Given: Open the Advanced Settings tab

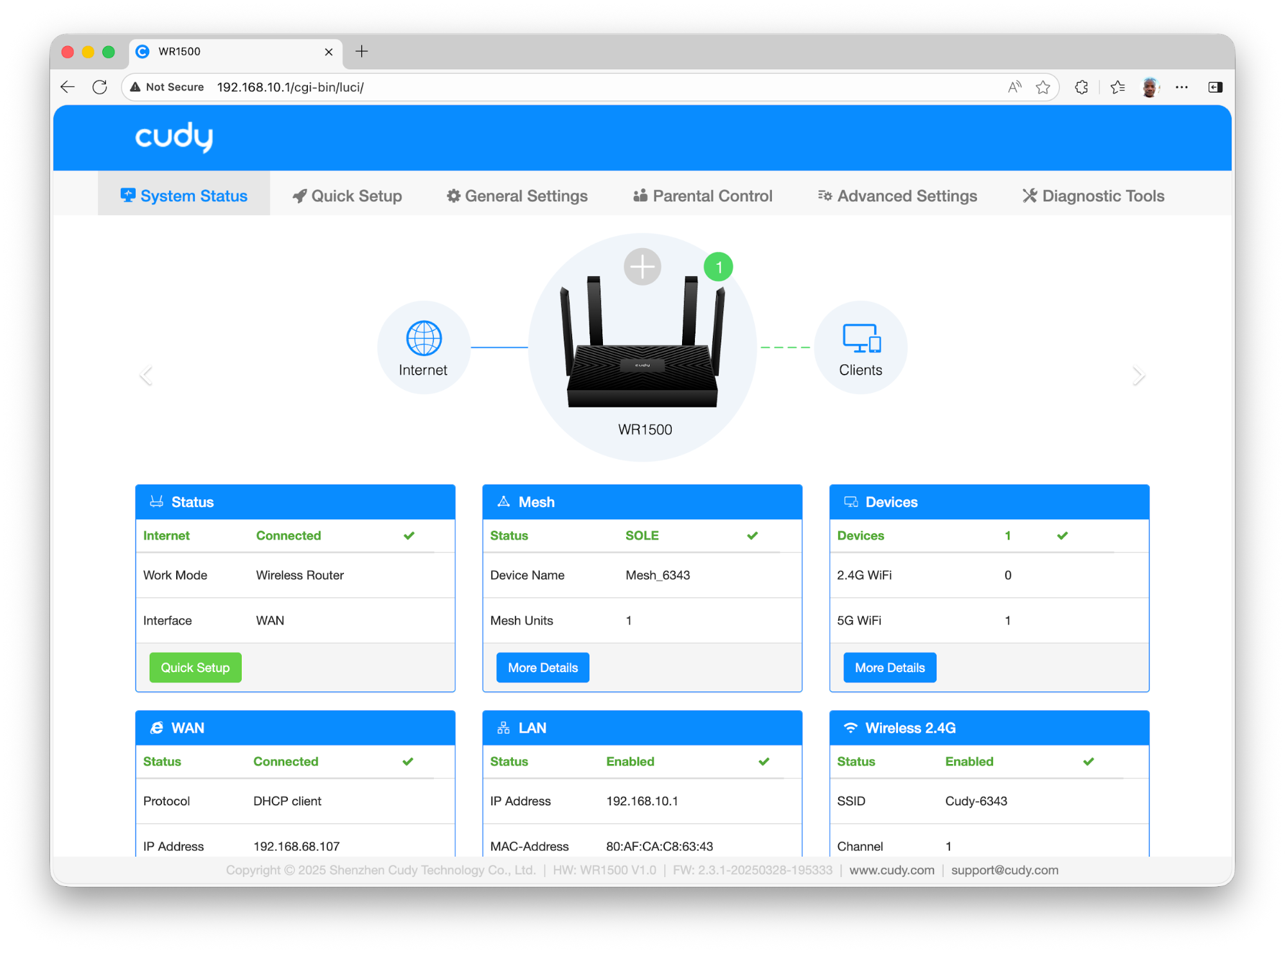Looking at the screenshot, I should pyautogui.click(x=897, y=196).
